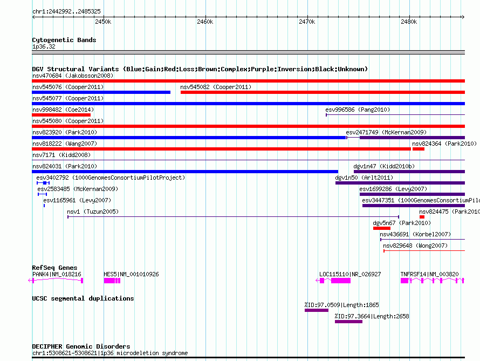Click the nsv1 (Tuzun2005) label
Viewport: 480px width, 361px height.
coord(93,212)
